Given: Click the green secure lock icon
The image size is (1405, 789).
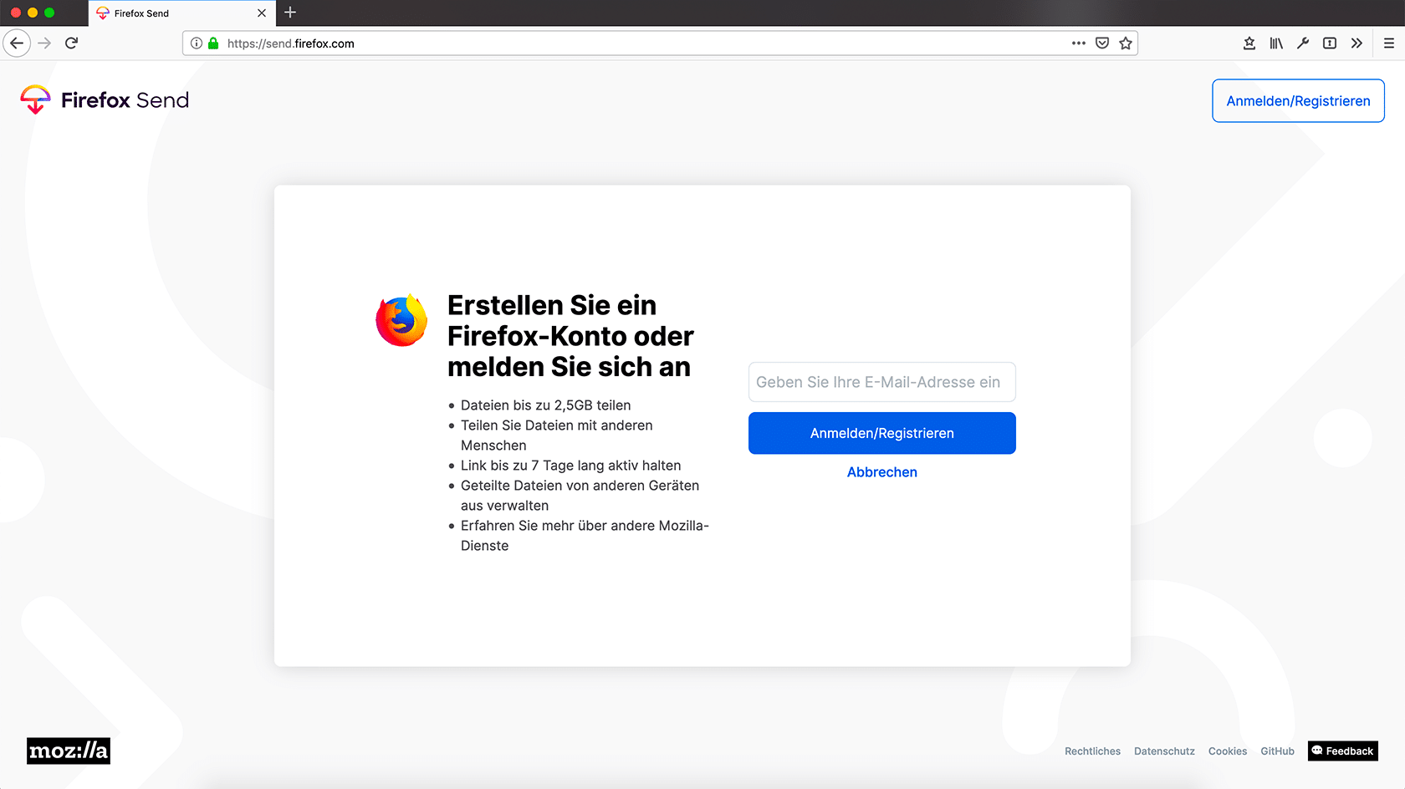Looking at the screenshot, I should point(213,43).
